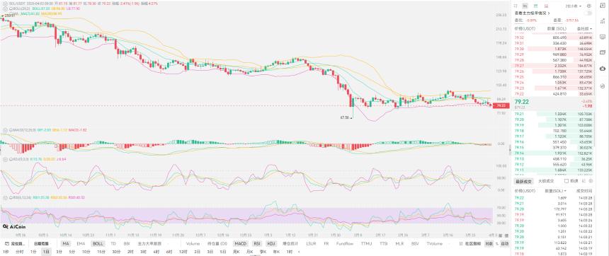This screenshot has width=609, height=256.
Task: Select the 1日 timeframe
Action: pyautogui.click(x=46, y=252)
